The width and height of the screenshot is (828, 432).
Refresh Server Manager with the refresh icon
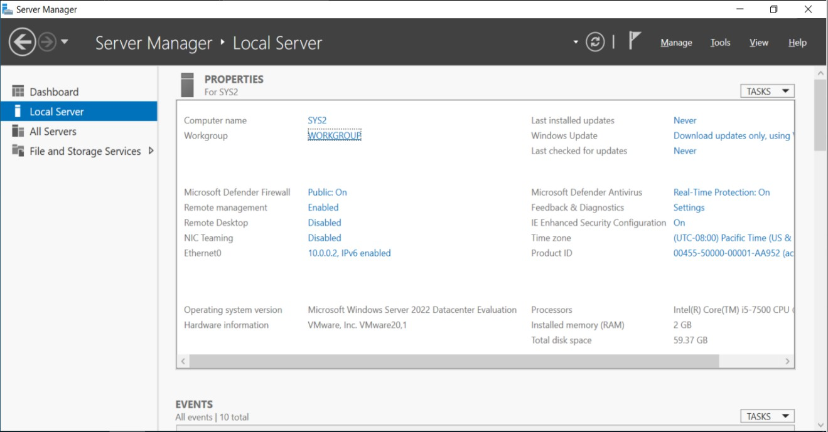pos(595,42)
